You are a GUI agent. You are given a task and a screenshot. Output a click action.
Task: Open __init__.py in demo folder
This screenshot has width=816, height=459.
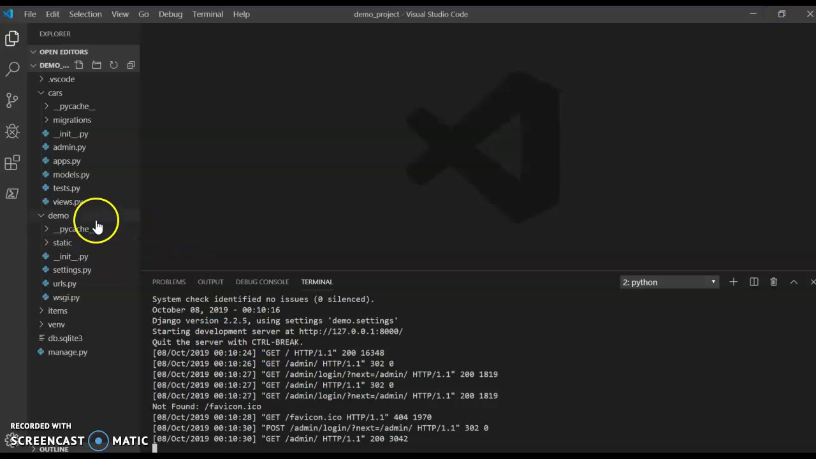coord(70,256)
